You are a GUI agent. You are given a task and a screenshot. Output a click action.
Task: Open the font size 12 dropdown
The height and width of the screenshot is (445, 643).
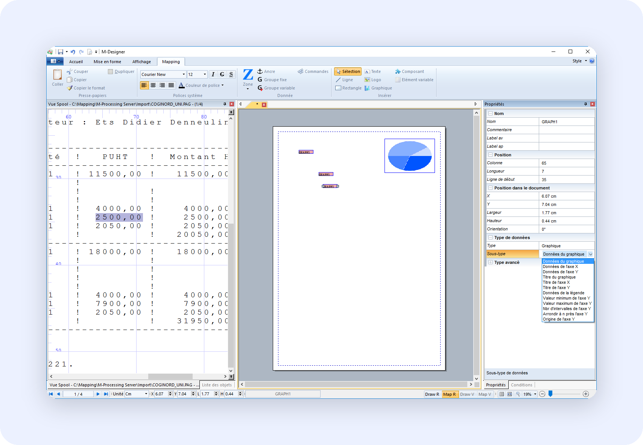pos(205,74)
